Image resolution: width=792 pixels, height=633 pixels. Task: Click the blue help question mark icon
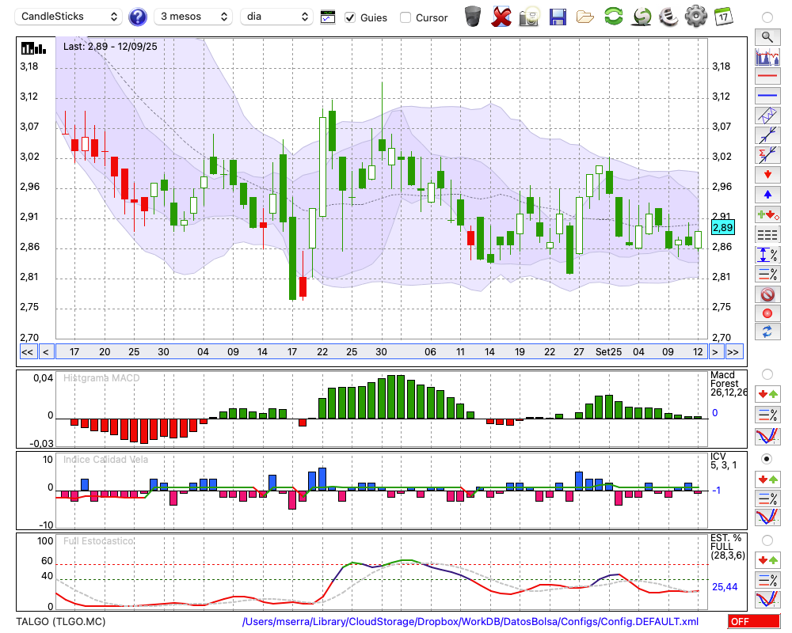(x=137, y=17)
